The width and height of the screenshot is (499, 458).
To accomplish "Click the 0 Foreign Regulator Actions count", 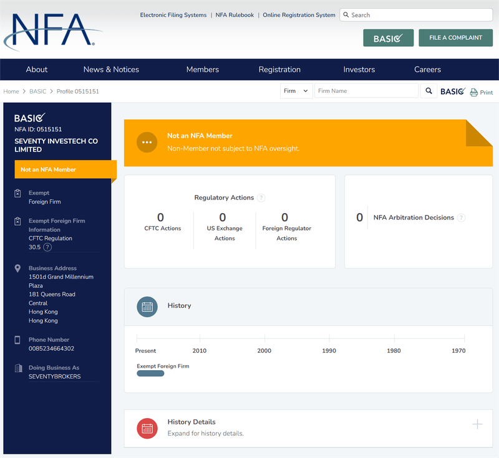I will pos(284,217).
